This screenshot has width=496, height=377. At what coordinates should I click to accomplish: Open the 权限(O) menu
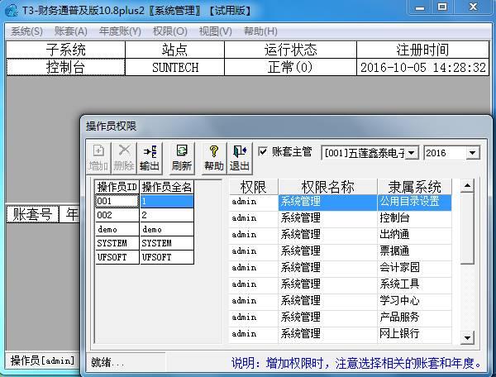(169, 31)
